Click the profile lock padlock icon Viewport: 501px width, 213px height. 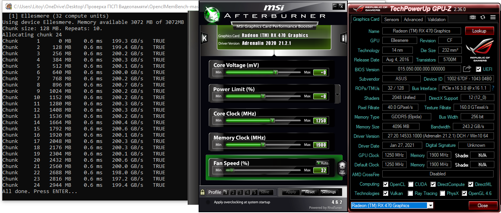(203, 192)
